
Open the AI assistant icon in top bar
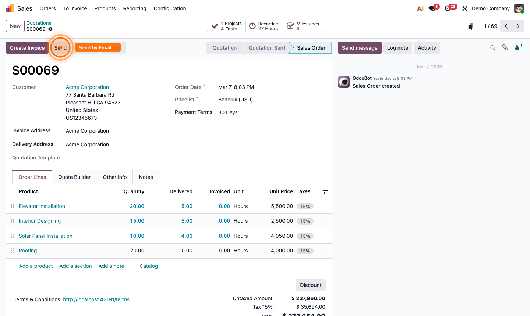pos(420,8)
